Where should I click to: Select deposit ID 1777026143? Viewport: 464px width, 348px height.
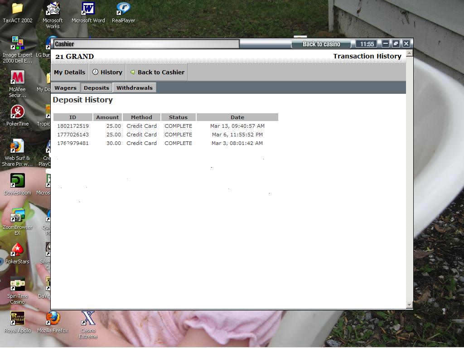73,135
